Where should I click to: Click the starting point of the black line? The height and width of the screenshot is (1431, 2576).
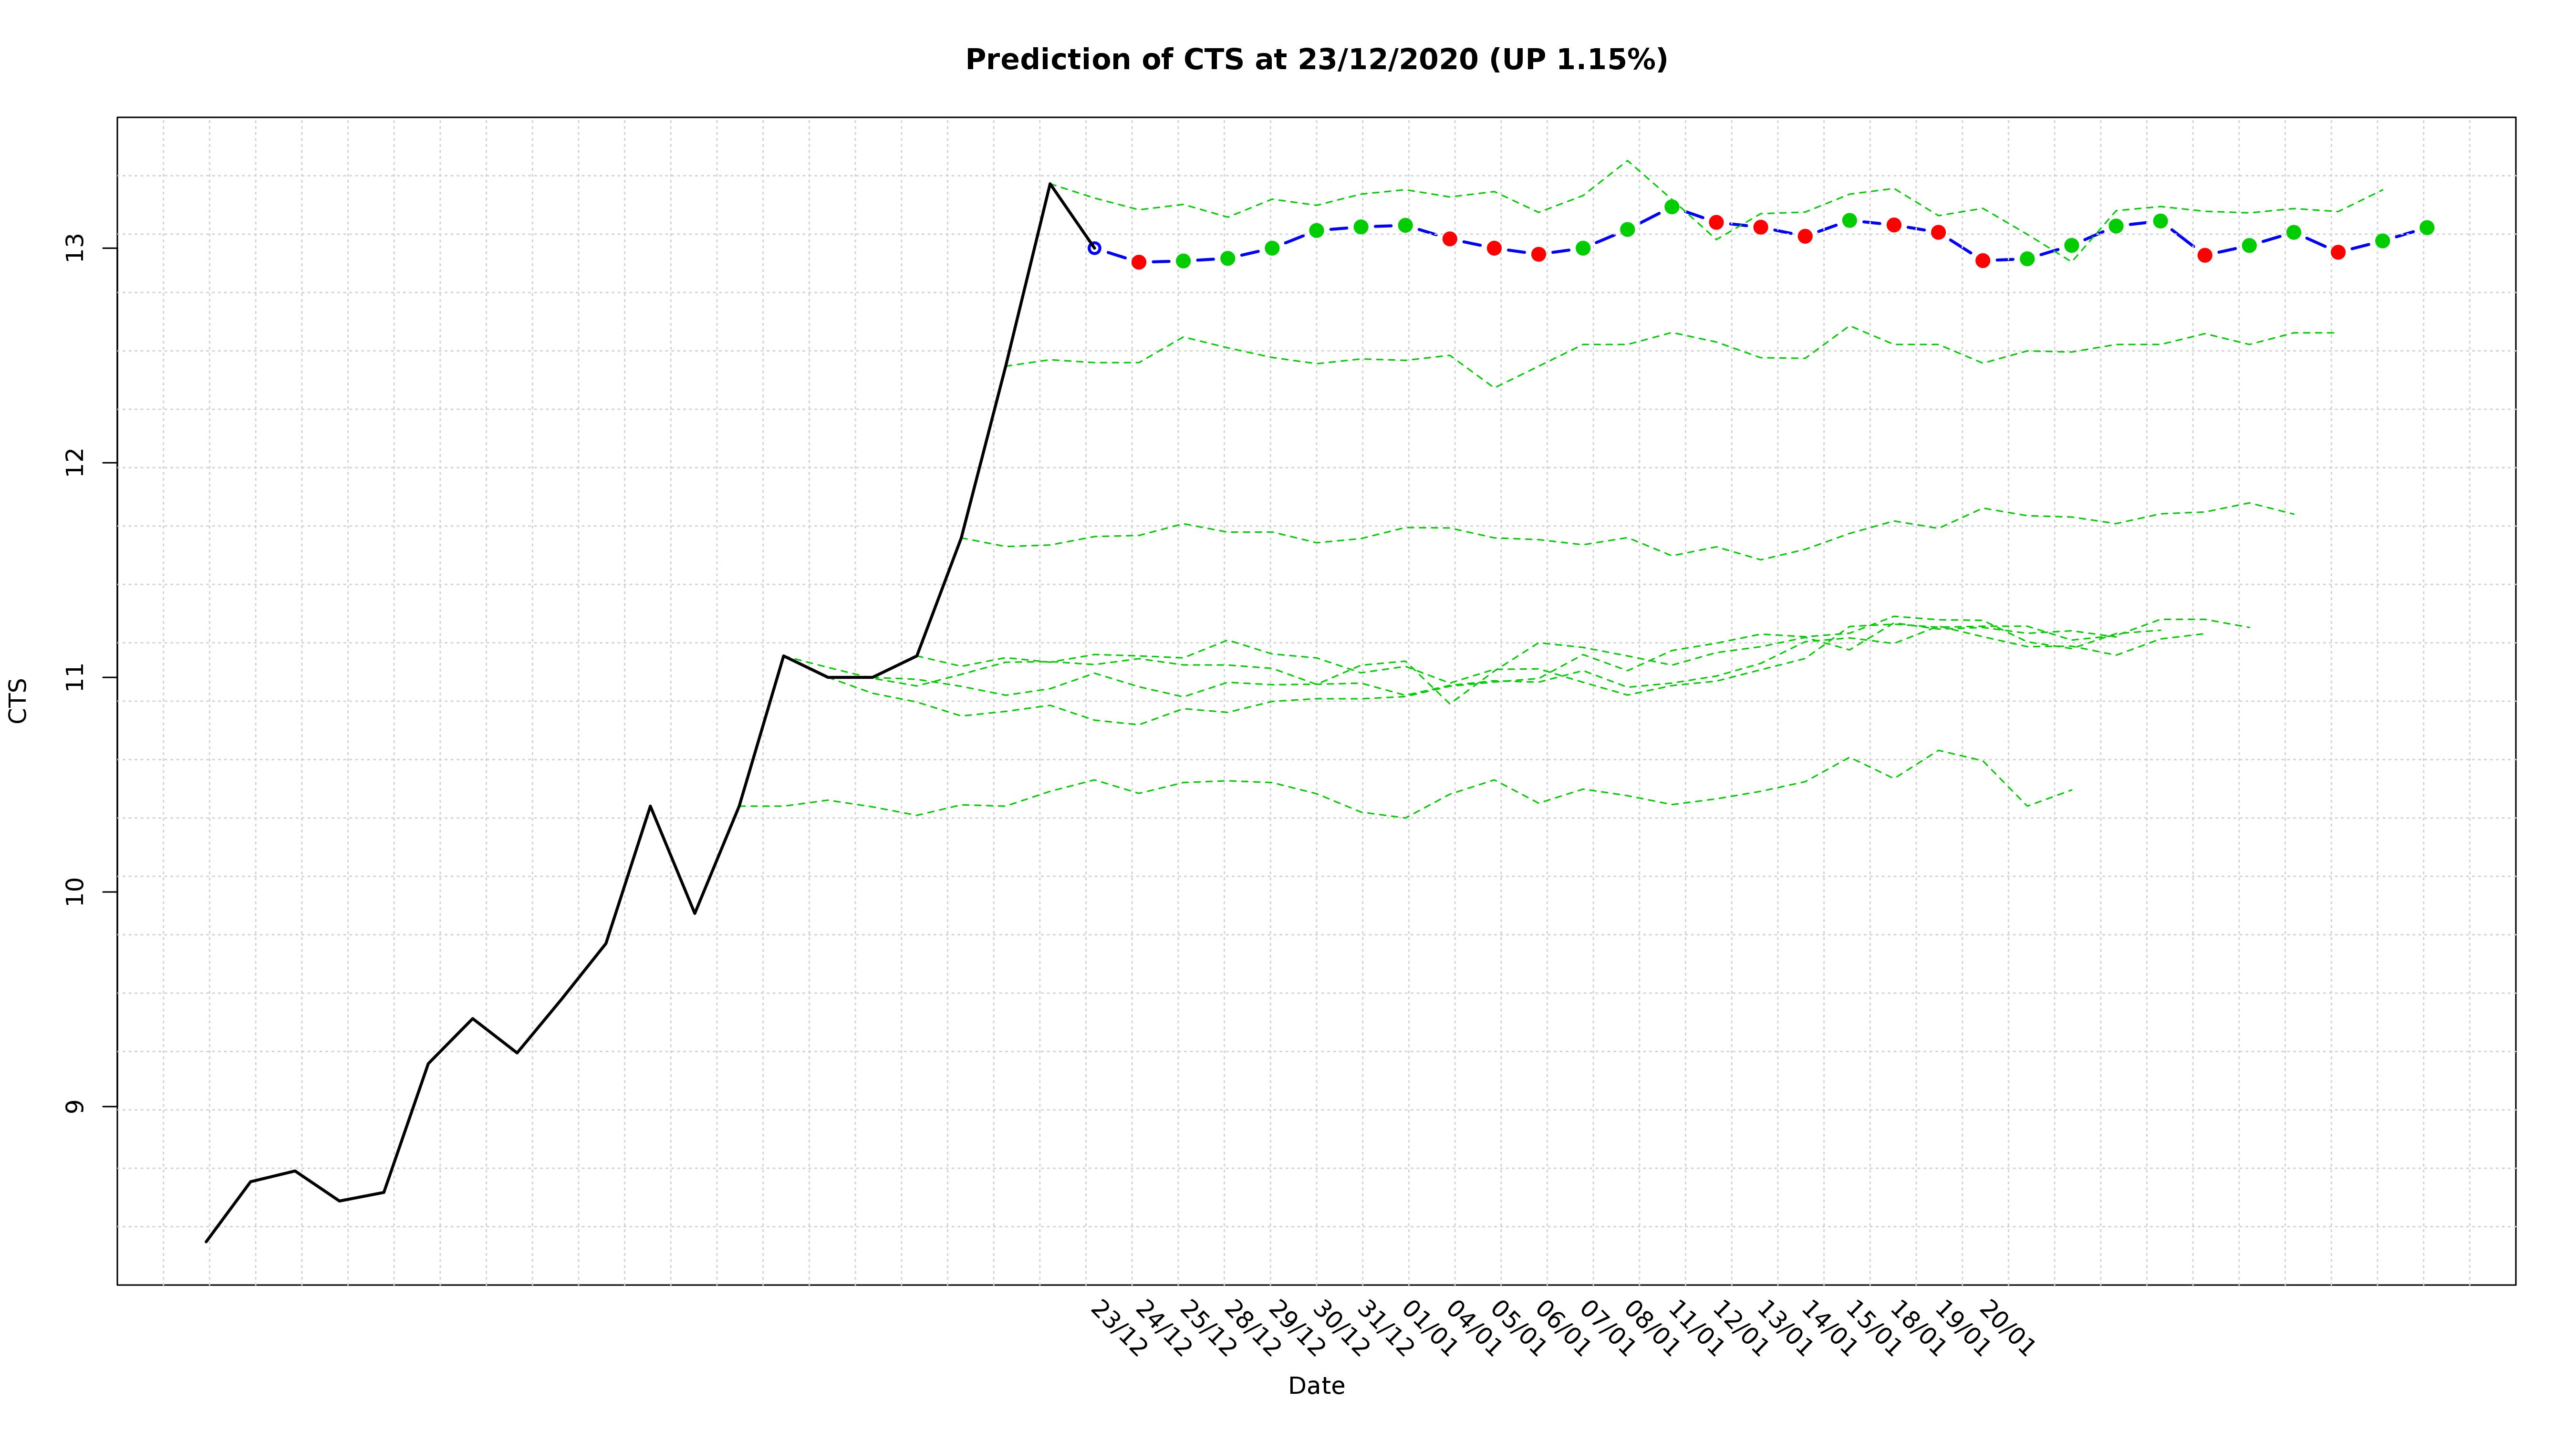(x=207, y=1241)
